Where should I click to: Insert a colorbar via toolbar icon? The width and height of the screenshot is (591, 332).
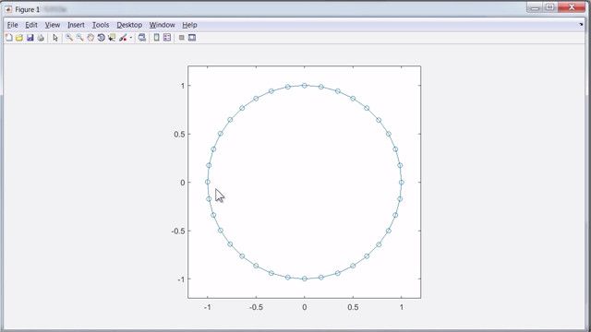pos(156,38)
